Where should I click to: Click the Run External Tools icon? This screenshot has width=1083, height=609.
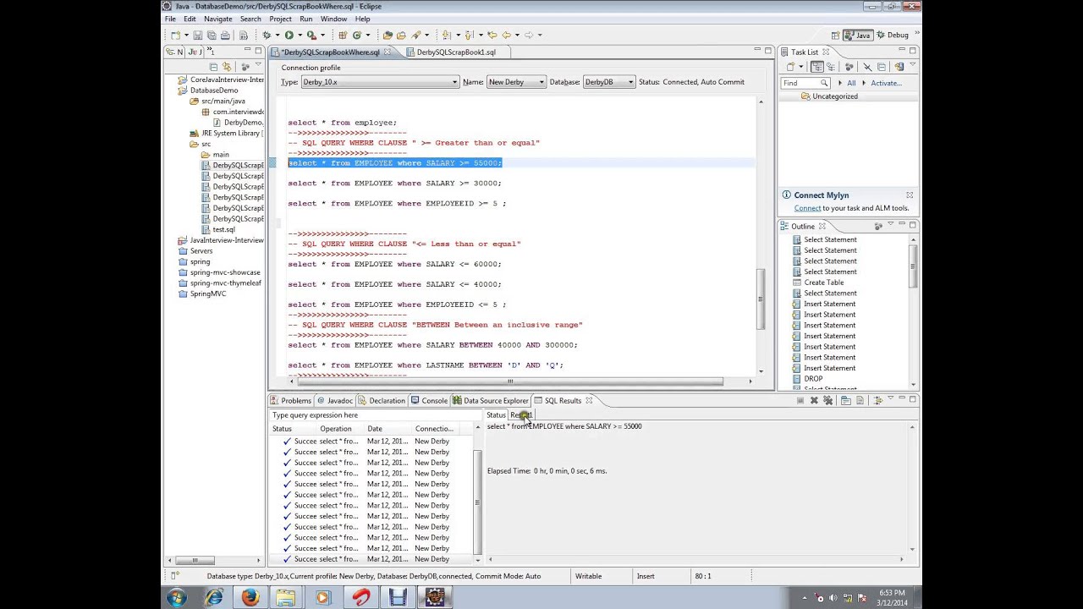coord(311,35)
